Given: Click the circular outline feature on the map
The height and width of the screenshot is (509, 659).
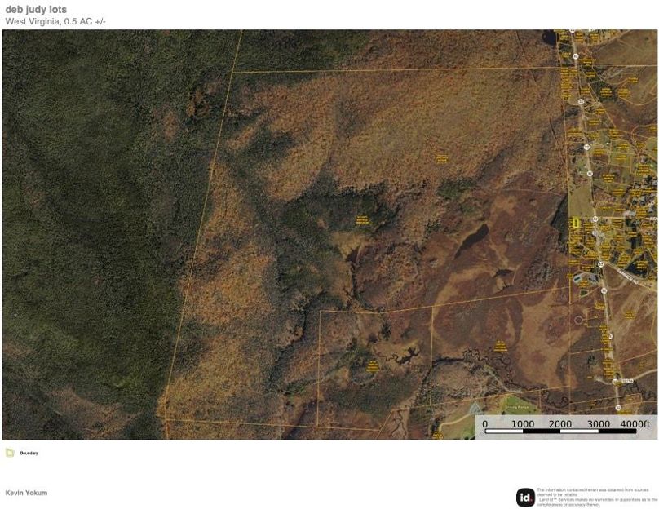Looking at the screenshot, I should [579, 319].
